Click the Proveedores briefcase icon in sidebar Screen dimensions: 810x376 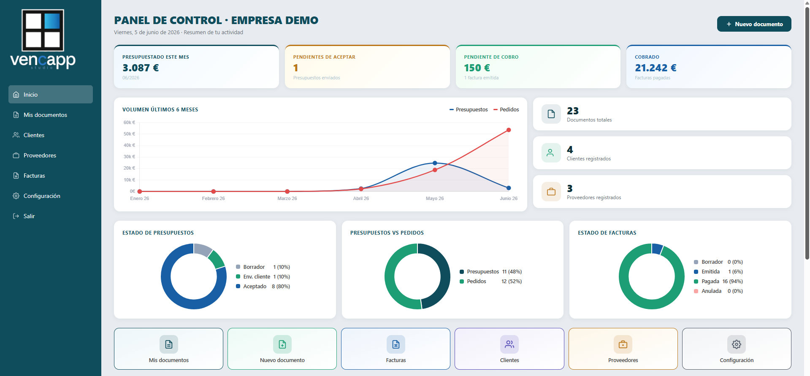16,155
